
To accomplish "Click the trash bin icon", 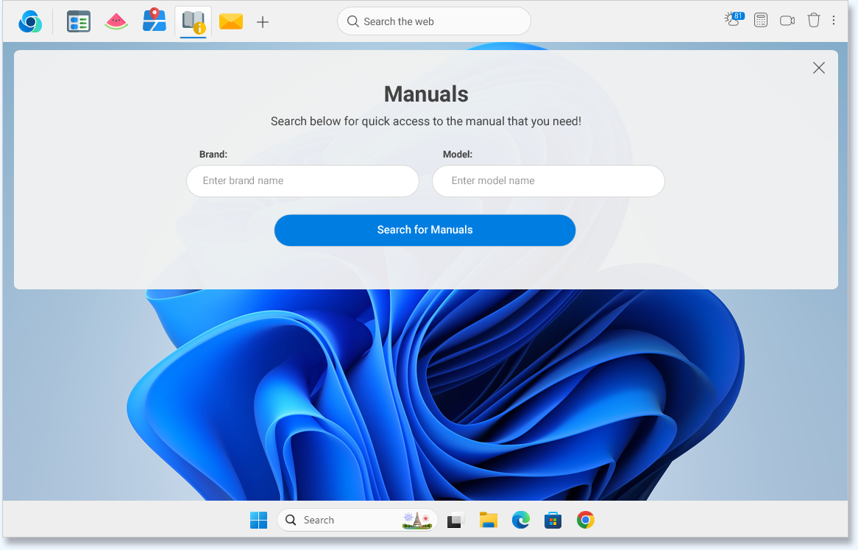I will pyautogui.click(x=813, y=21).
